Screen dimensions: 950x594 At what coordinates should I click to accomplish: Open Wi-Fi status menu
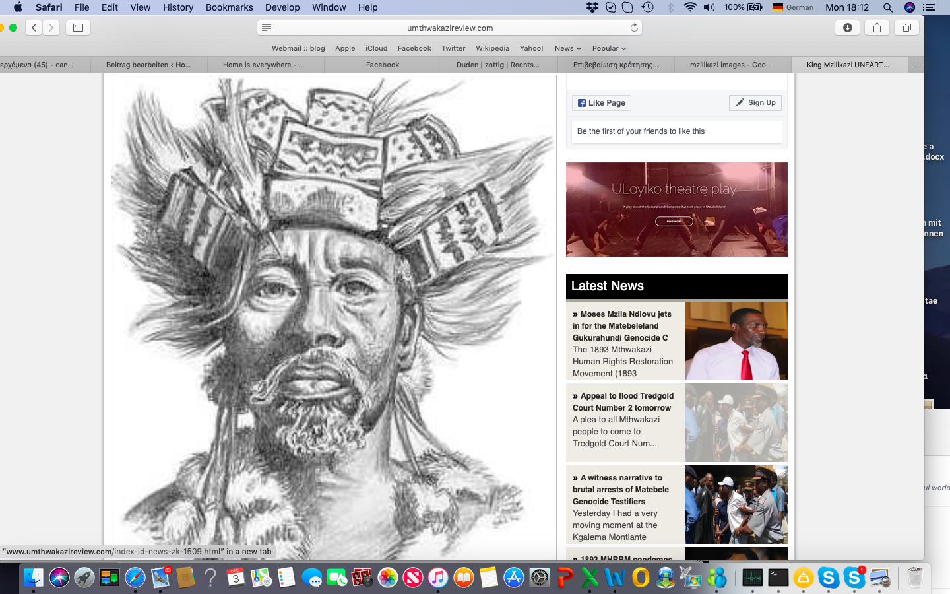690,7
